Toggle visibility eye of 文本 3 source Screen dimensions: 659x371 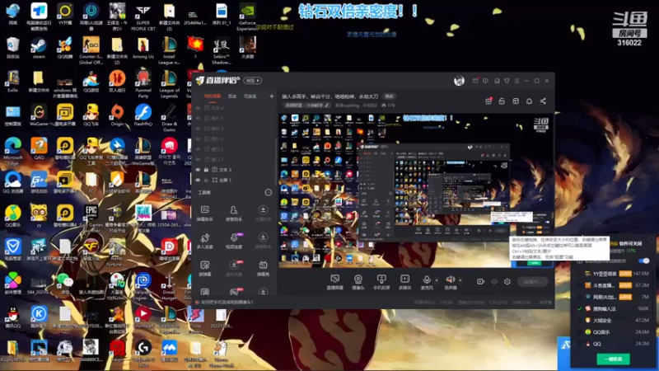pyautogui.click(x=198, y=170)
